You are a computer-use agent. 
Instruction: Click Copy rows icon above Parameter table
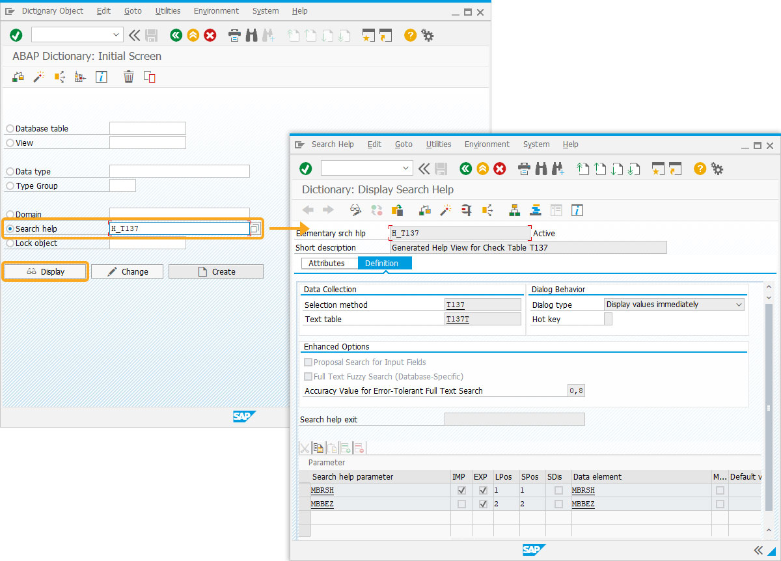[318, 448]
